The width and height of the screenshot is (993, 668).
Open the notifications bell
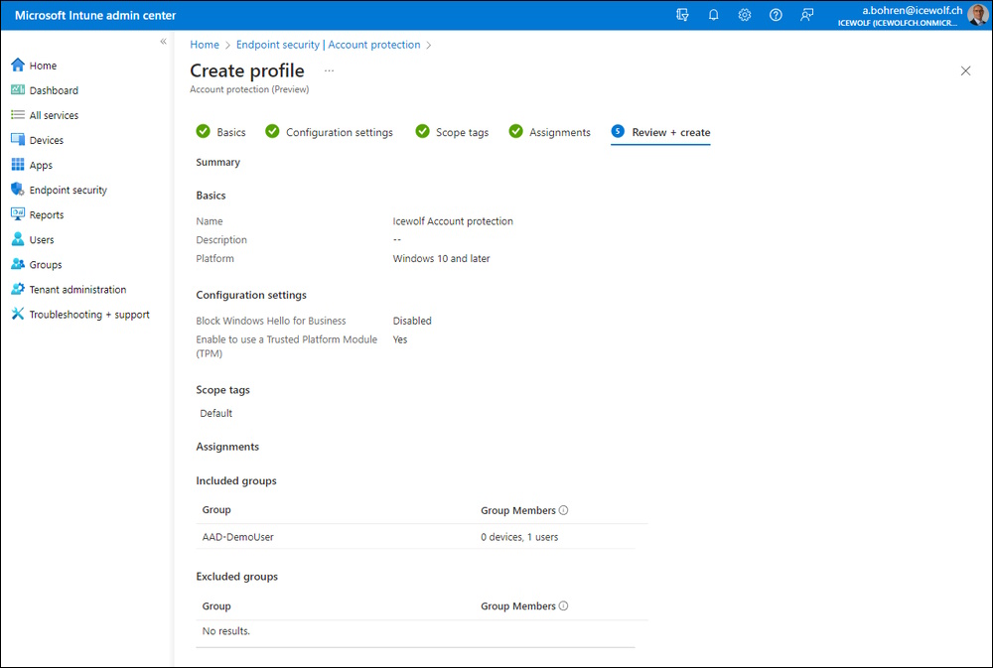coord(713,15)
